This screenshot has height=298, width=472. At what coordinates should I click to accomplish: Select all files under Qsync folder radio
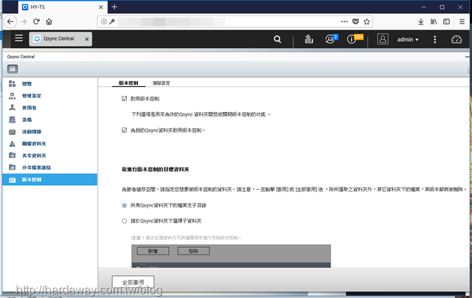[x=124, y=205]
